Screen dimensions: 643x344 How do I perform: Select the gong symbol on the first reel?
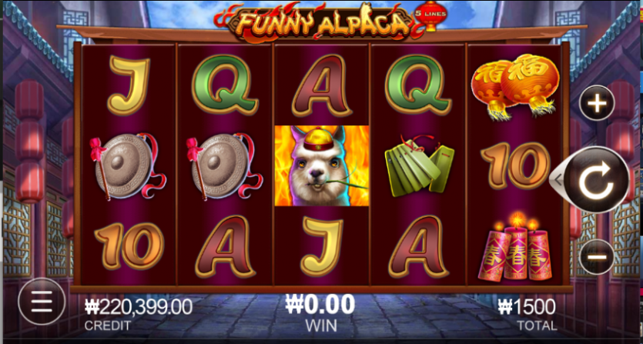pyautogui.click(x=128, y=165)
